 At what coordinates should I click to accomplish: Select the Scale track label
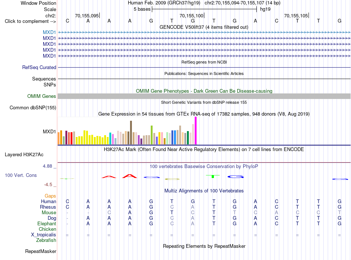tap(50, 9)
